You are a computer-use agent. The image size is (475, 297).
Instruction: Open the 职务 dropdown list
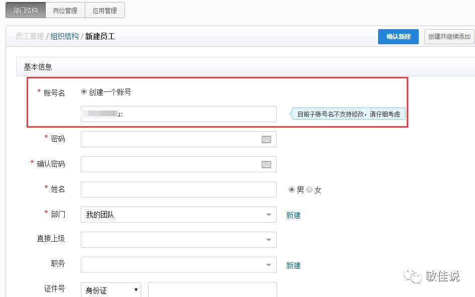[178, 265]
